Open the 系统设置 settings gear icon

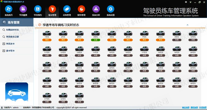[110, 9]
